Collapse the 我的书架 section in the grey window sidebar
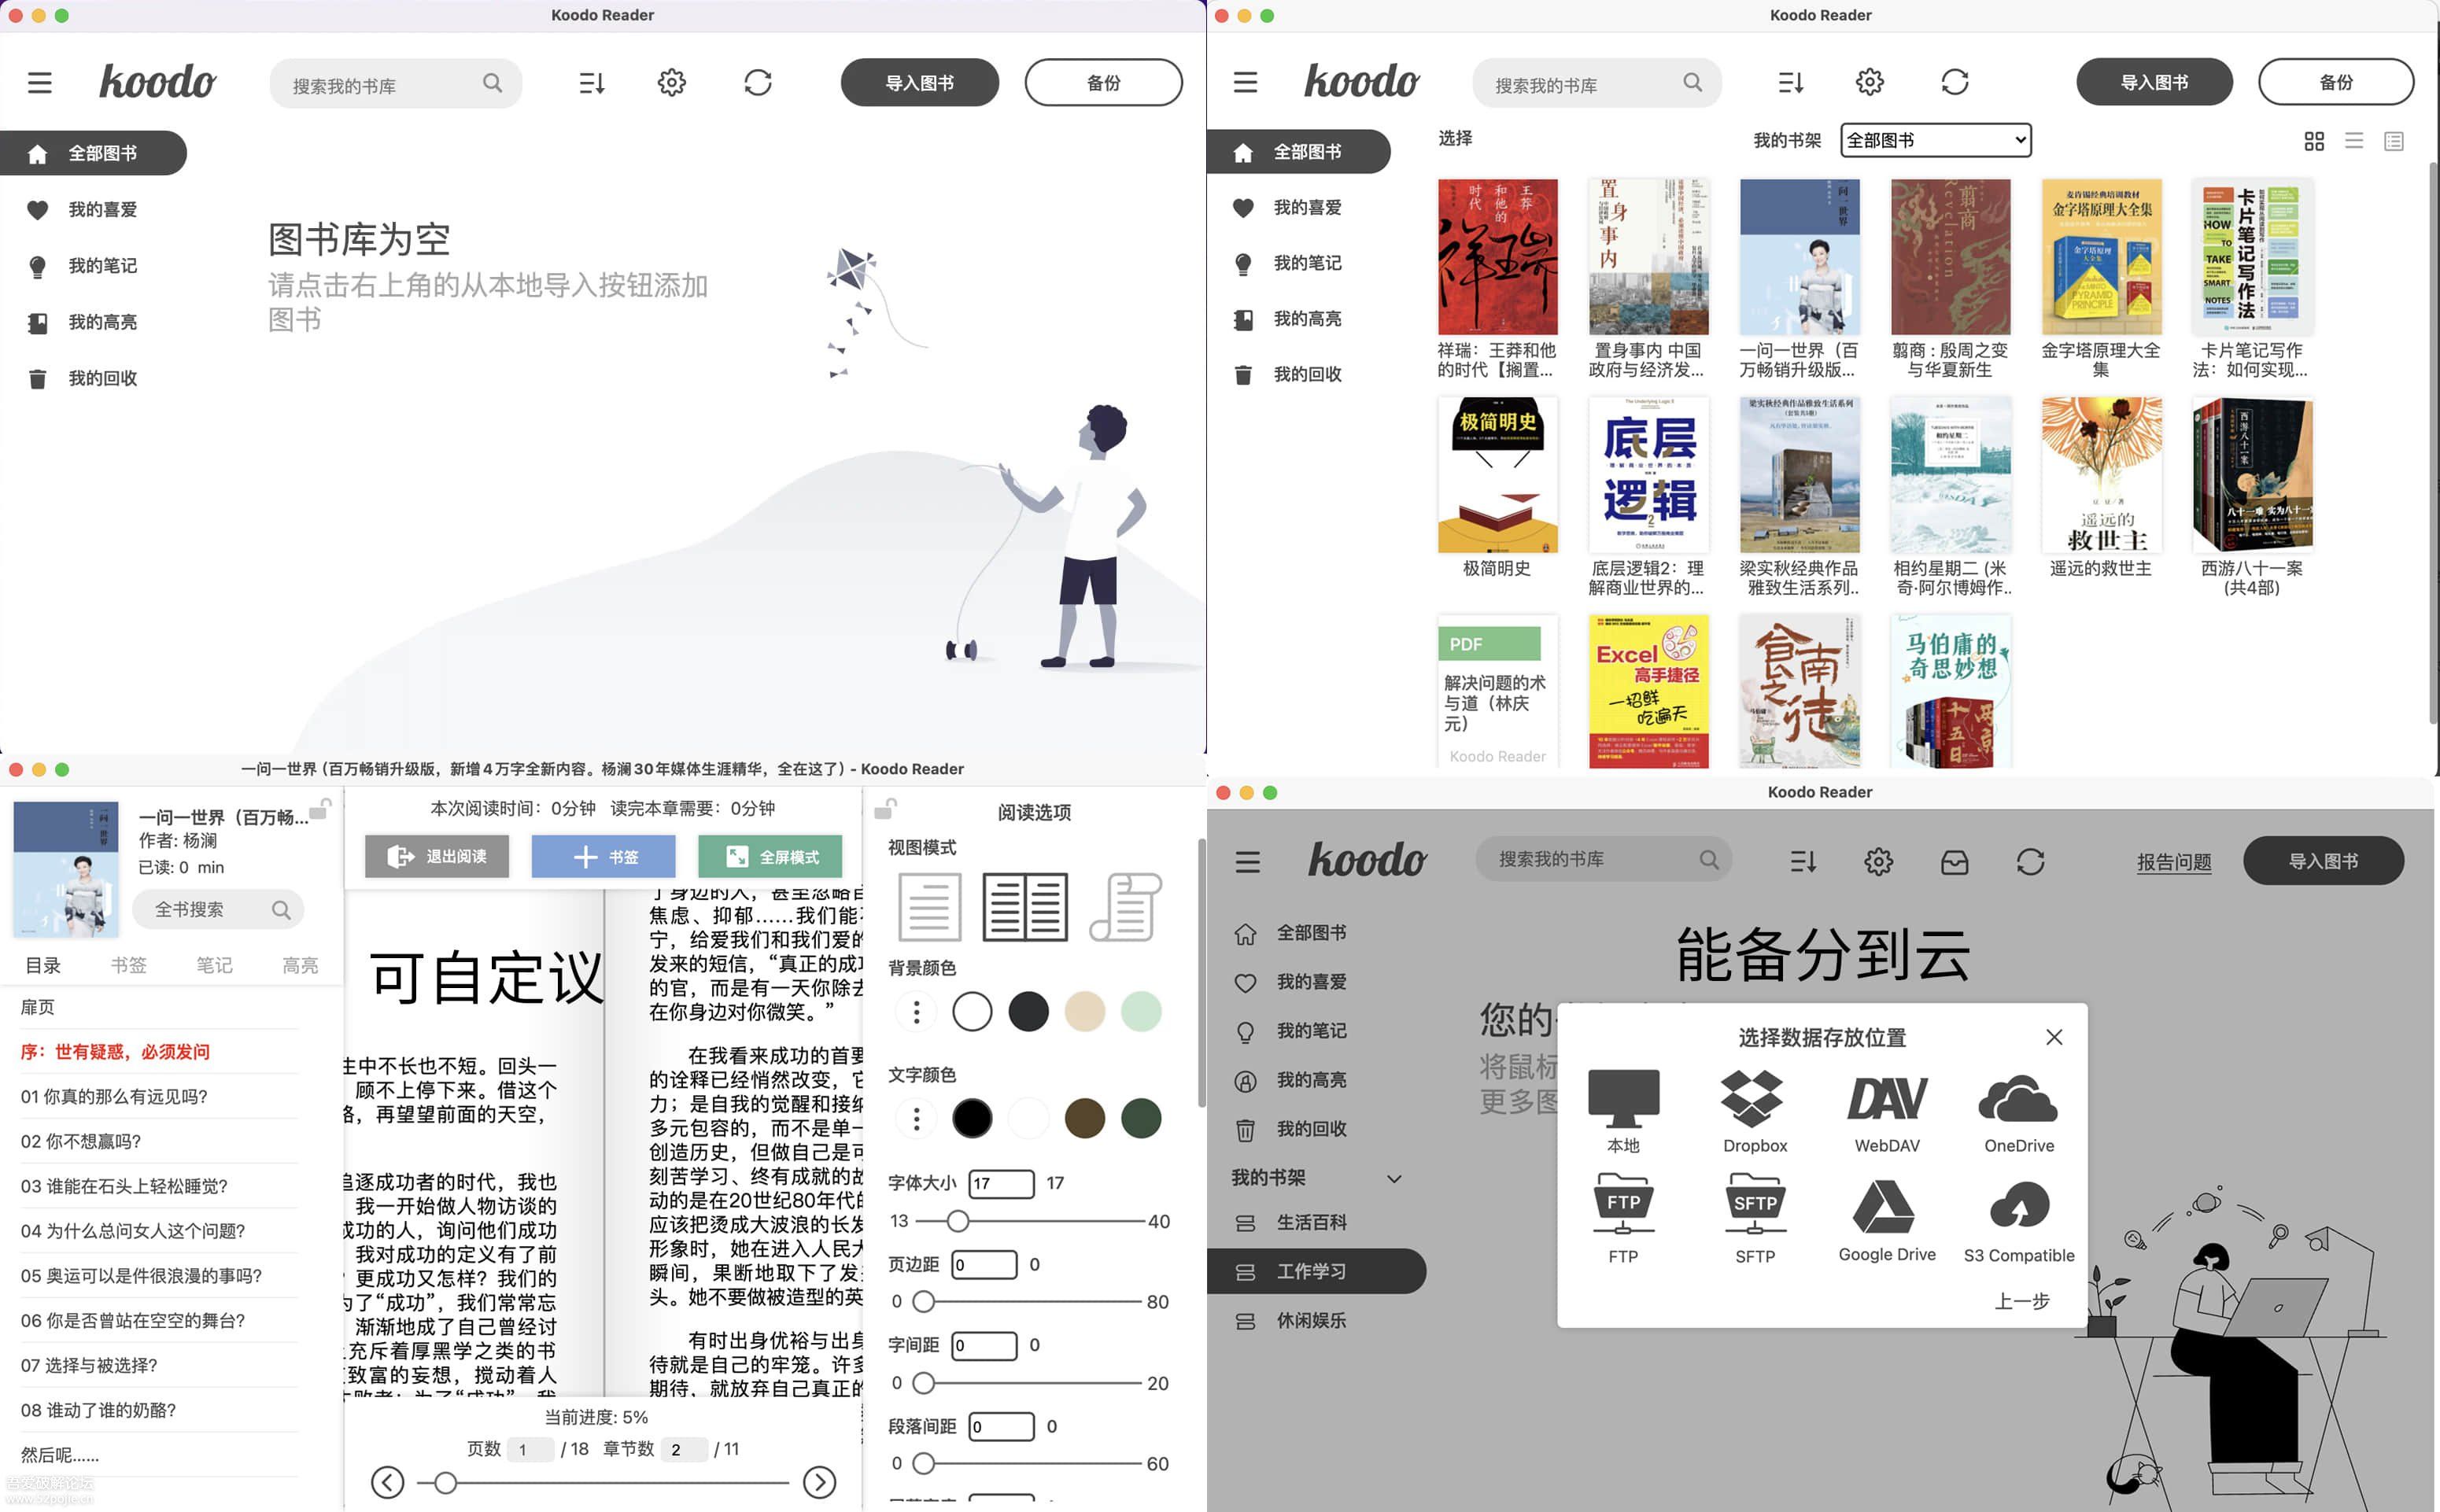The width and height of the screenshot is (2440, 1512). point(1394,1178)
